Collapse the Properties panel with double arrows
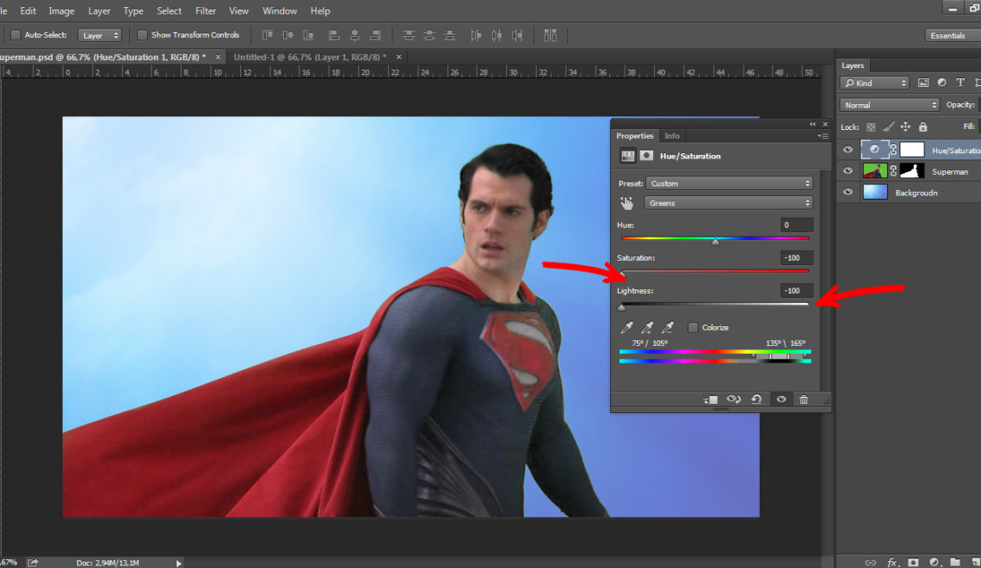The height and width of the screenshot is (568, 981). tap(812, 124)
